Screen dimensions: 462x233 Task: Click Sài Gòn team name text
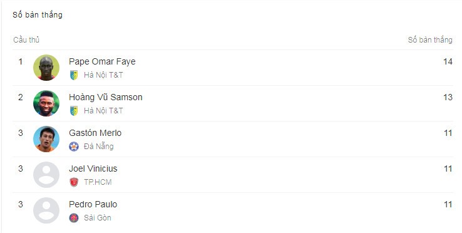[x=98, y=218]
